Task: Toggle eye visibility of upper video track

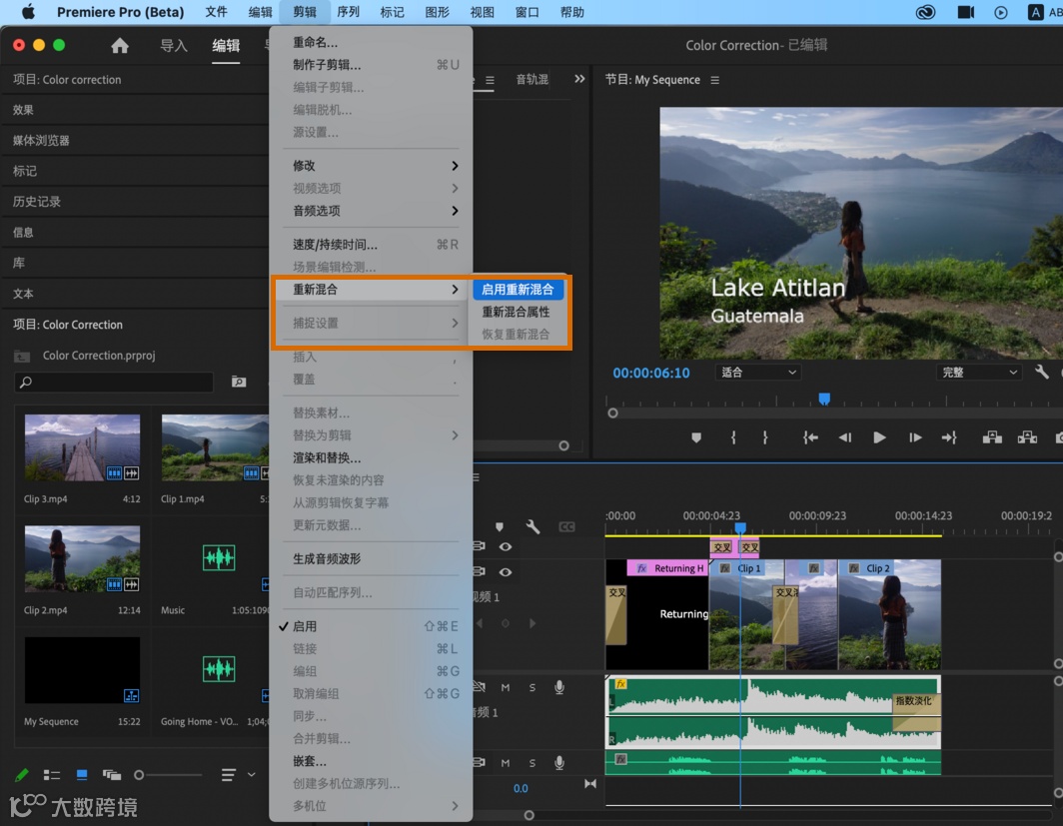Action: click(x=506, y=546)
